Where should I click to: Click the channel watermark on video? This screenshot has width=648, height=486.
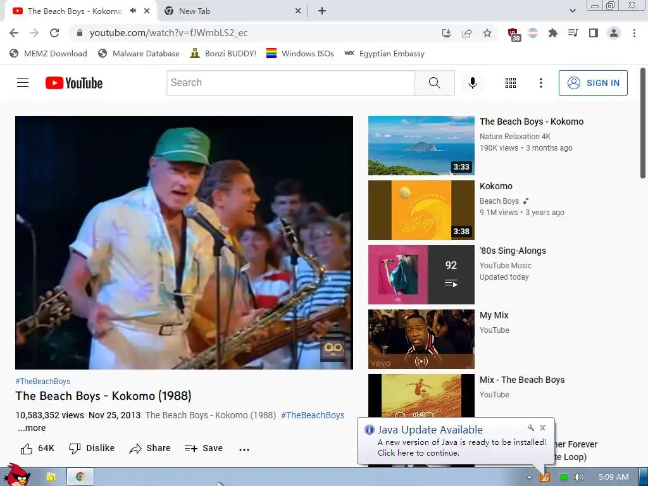pos(333,349)
